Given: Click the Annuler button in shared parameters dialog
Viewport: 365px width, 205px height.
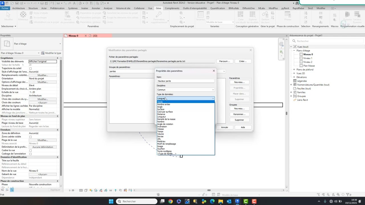Looking at the screenshot, I should tap(224, 127).
